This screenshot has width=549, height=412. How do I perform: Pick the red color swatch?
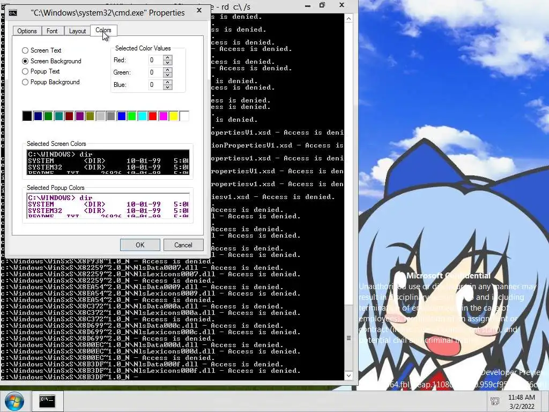pyautogui.click(x=153, y=116)
